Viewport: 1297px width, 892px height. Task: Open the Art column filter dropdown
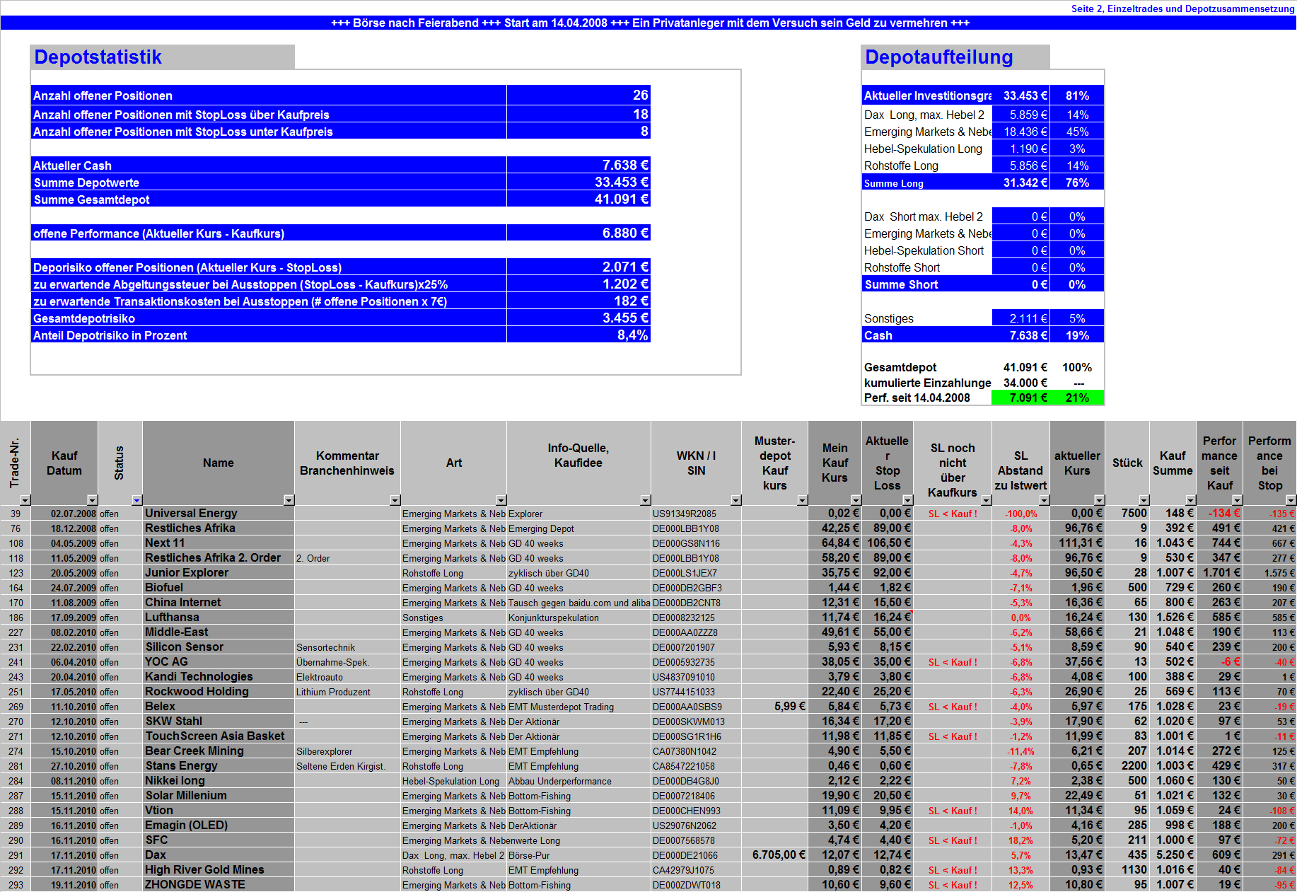click(x=501, y=500)
